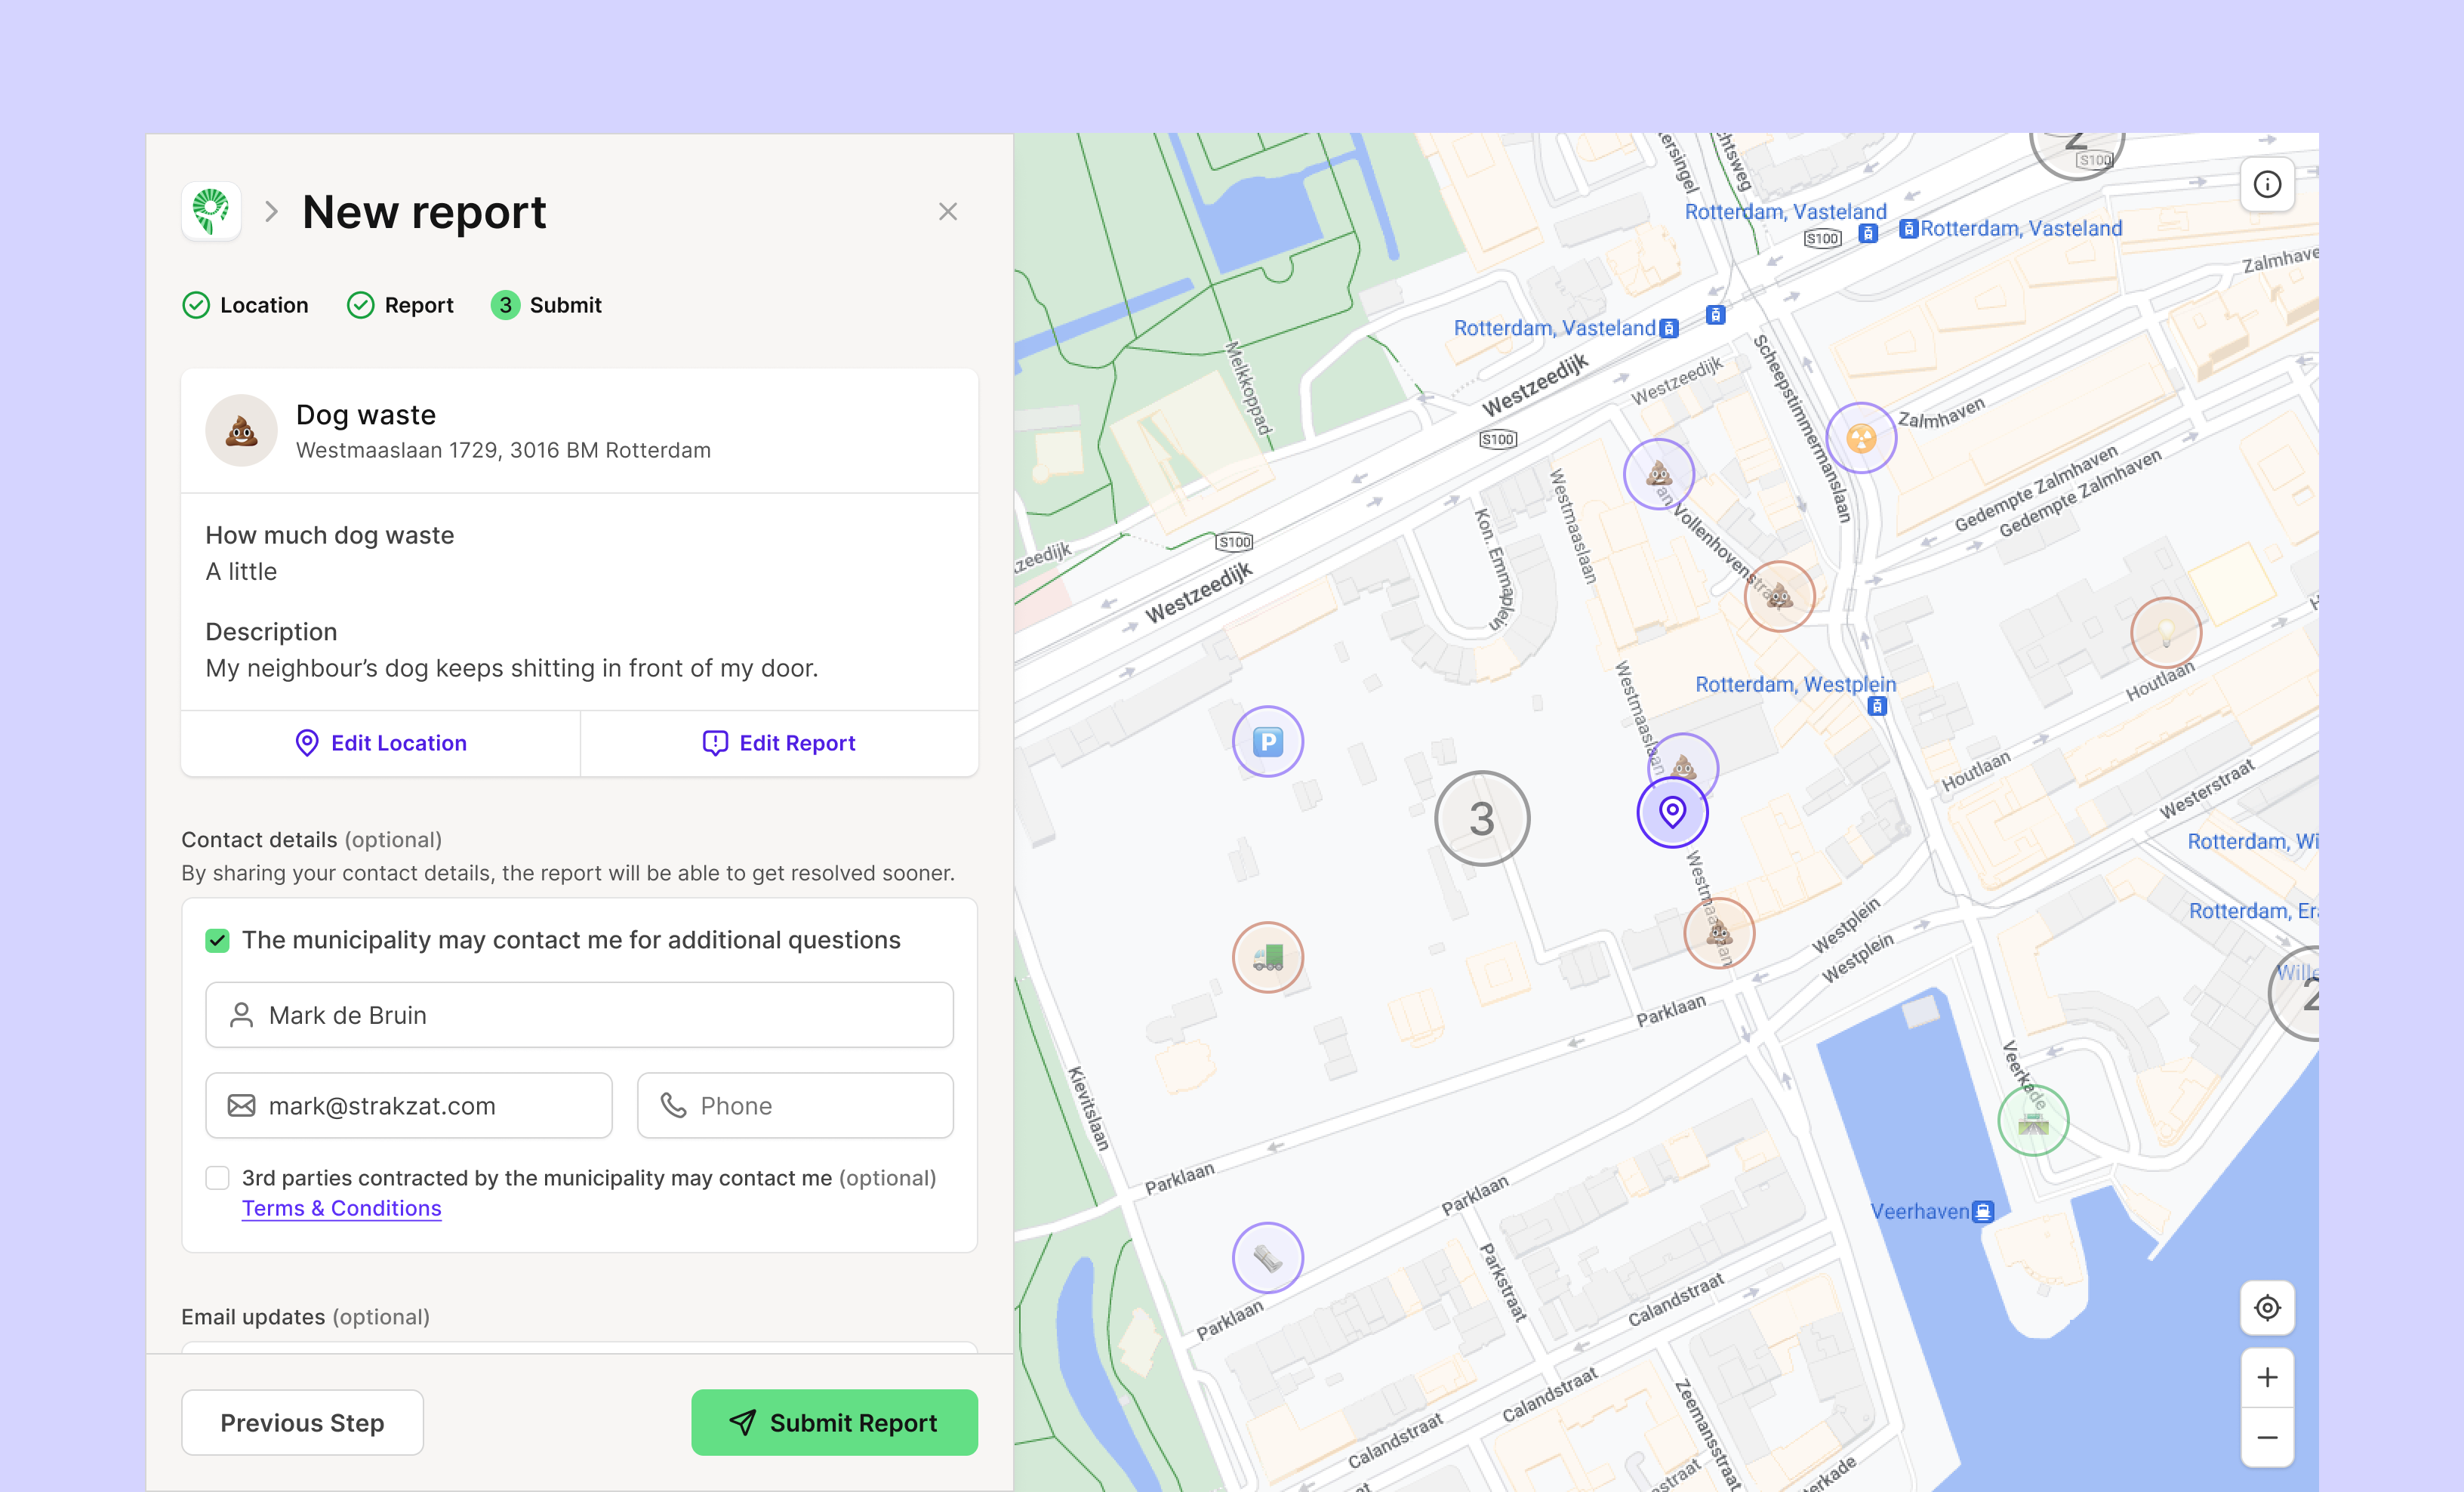
Task: Click the Edit Location button
Action: (381, 743)
